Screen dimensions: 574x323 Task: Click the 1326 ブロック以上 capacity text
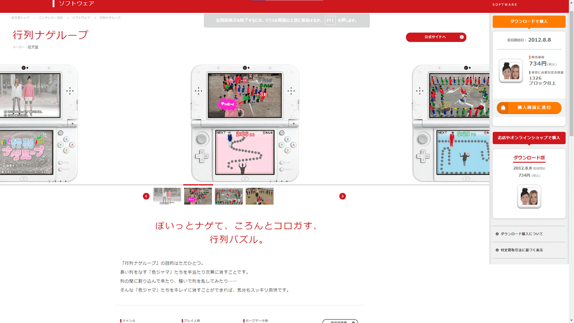tap(542, 80)
